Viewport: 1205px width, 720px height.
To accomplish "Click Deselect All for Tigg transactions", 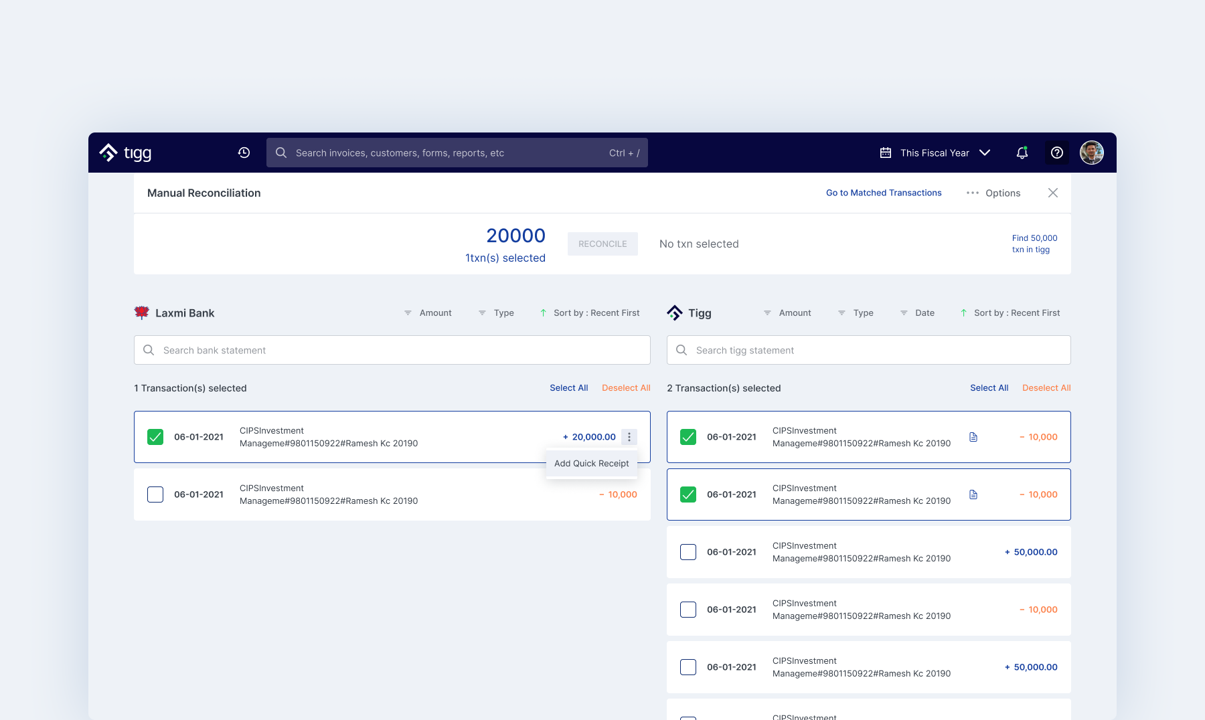I will pos(1046,388).
